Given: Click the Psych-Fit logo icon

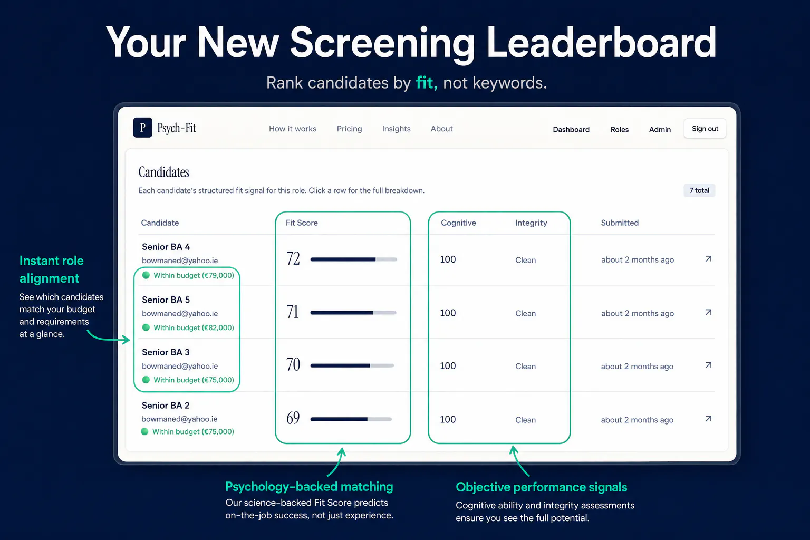Looking at the screenshot, I should 142,128.
